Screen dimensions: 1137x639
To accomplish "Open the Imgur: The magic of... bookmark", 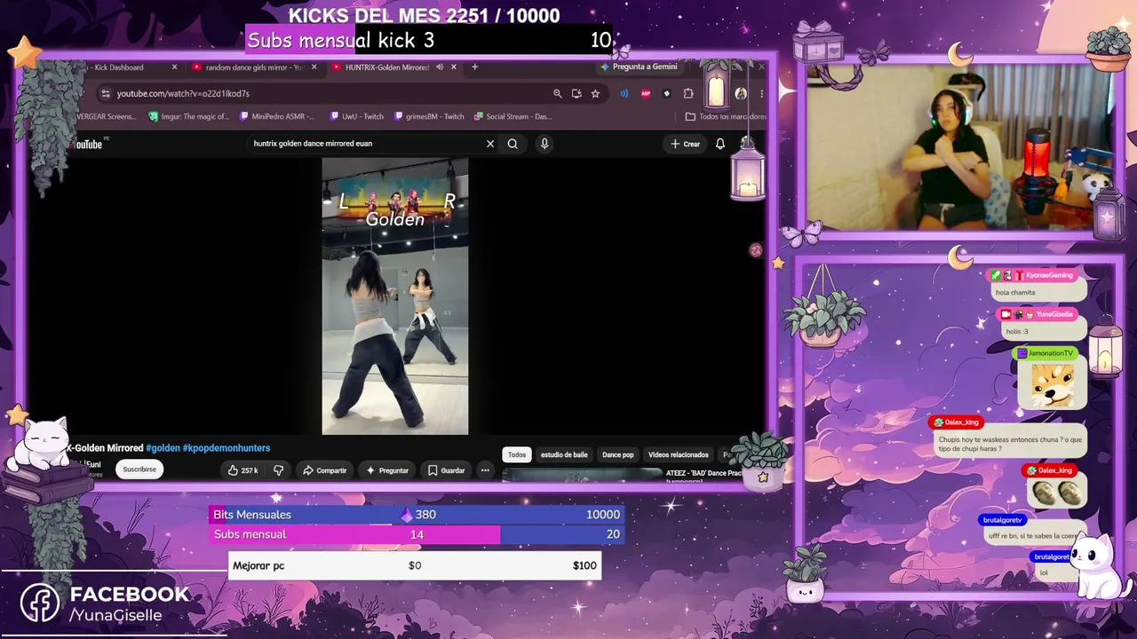I will pos(189,116).
